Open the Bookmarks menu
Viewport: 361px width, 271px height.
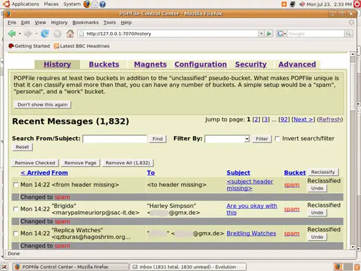click(85, 22)
